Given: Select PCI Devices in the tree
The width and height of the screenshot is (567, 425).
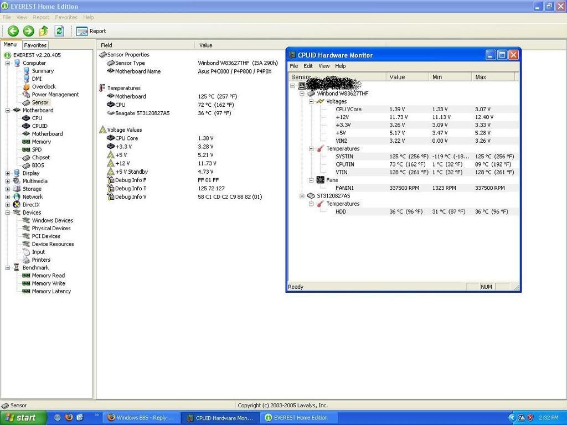Looking at the screenshot, I should (x=46, y=236).
